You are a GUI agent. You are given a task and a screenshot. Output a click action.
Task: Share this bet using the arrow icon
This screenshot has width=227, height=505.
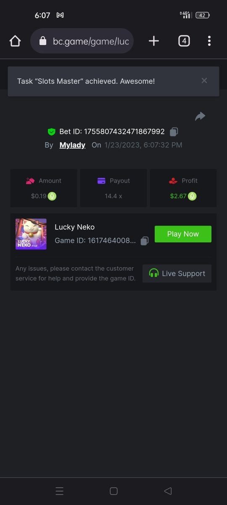coord(200,116)
